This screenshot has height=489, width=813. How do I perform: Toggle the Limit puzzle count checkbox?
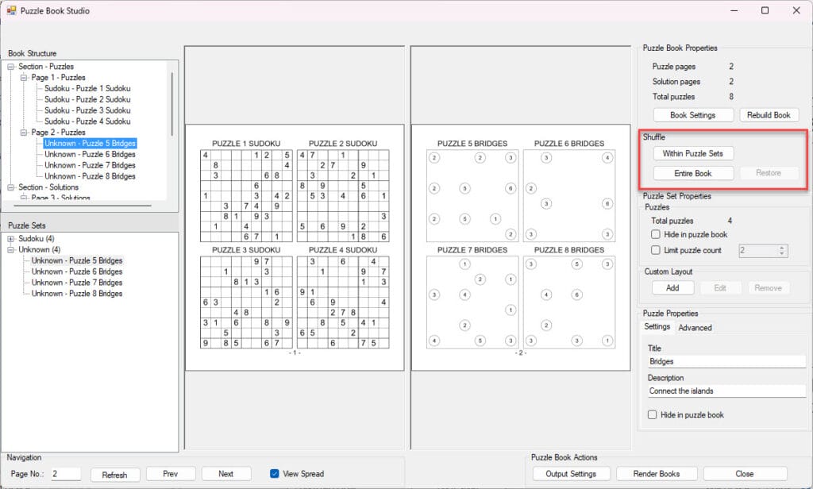pyautogui.click(x=655, y=250)
